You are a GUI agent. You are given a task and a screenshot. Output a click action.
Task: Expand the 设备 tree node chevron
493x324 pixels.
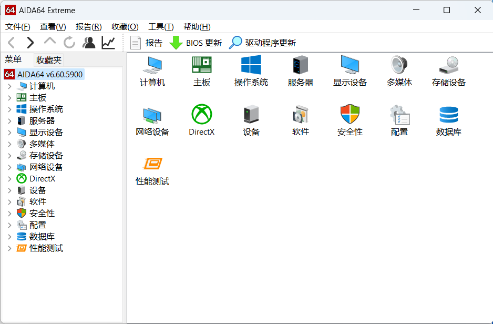[10, 190]
